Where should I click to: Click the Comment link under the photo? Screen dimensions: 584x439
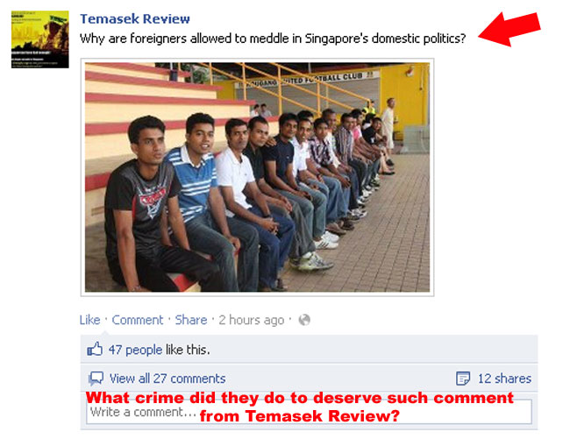pos(138,320)
